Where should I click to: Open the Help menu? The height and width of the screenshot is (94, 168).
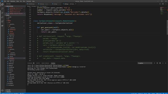click(x=33, y=1)
